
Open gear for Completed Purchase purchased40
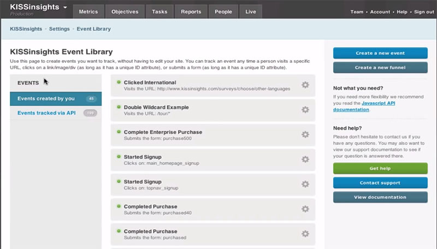[x=305, y=209]
